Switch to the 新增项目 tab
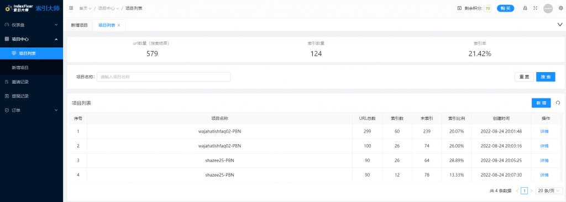 click(79, 25)
